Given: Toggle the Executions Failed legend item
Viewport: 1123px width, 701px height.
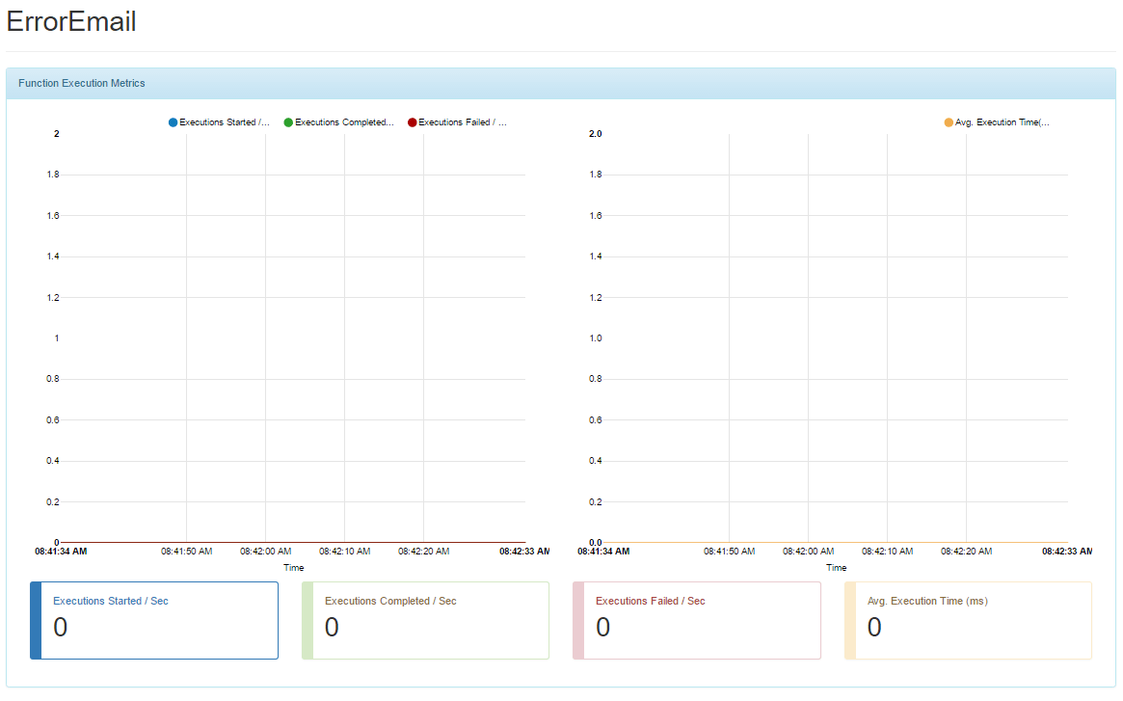Looking at the screenshot, I should coord(457,122).
